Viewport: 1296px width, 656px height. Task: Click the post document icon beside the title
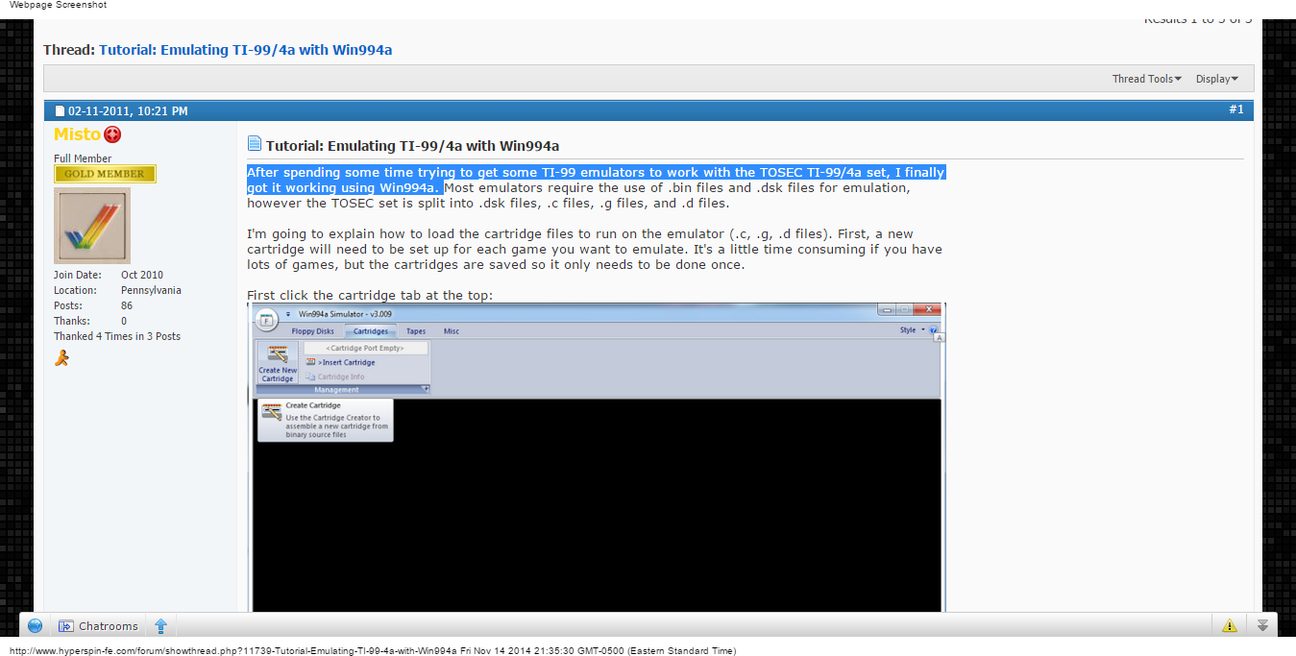tap(255, 144)
